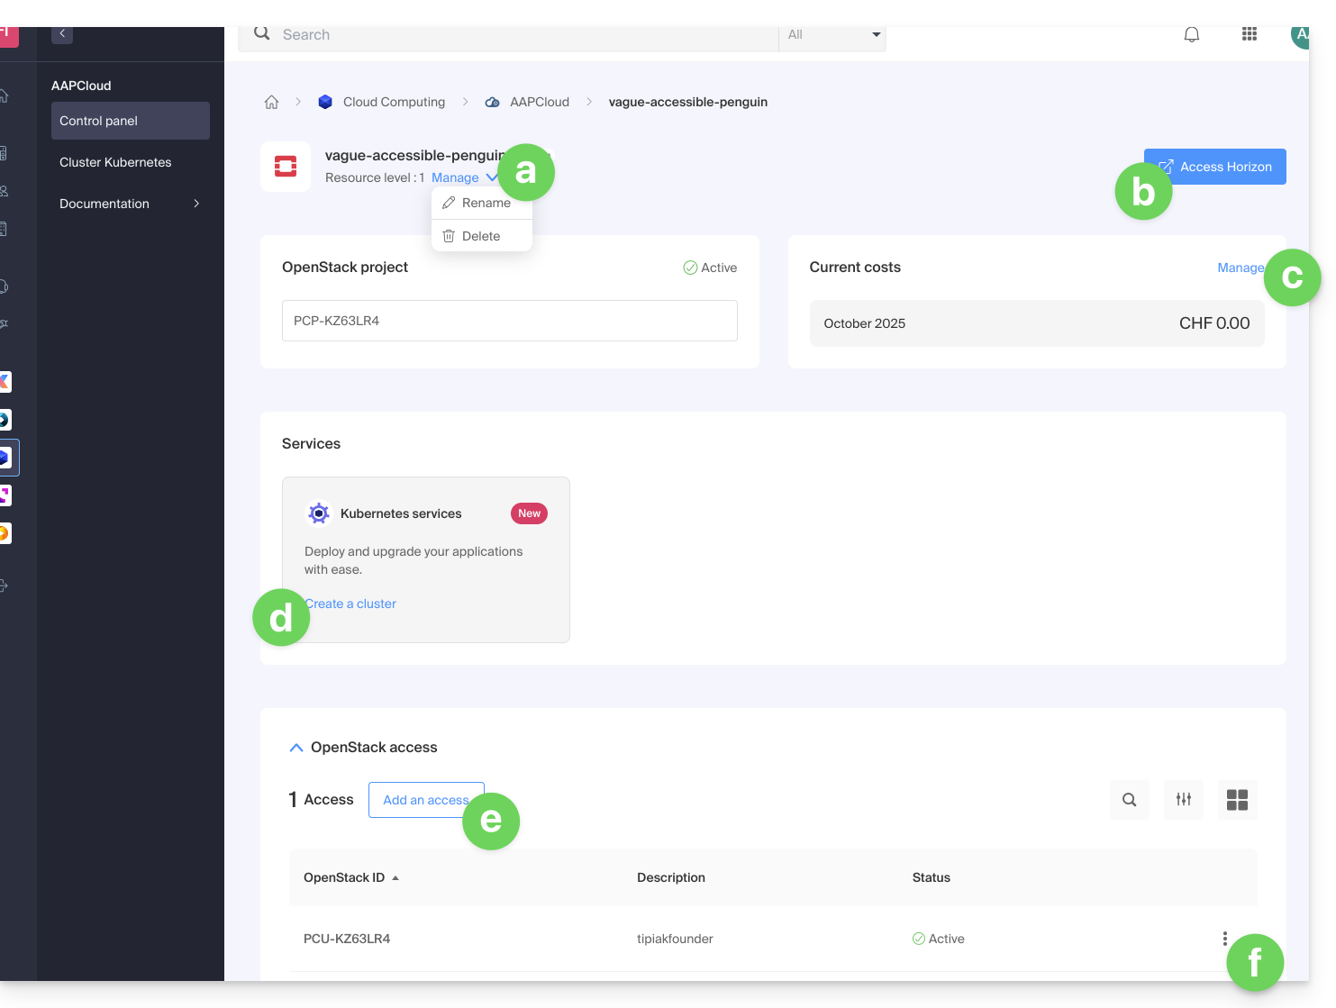Select Rename from the Manage menu

pyautogui.click(x=486, y=203)
